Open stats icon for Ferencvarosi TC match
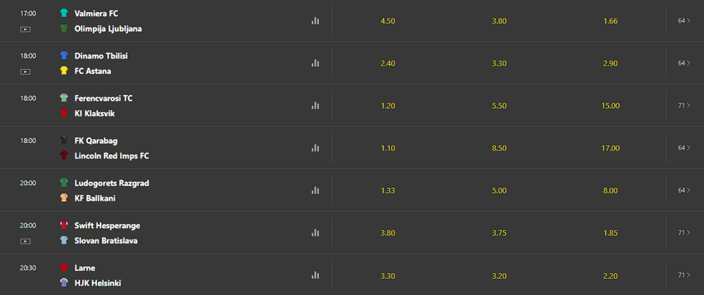Screen dimensions: 704x295 (315, 106)
